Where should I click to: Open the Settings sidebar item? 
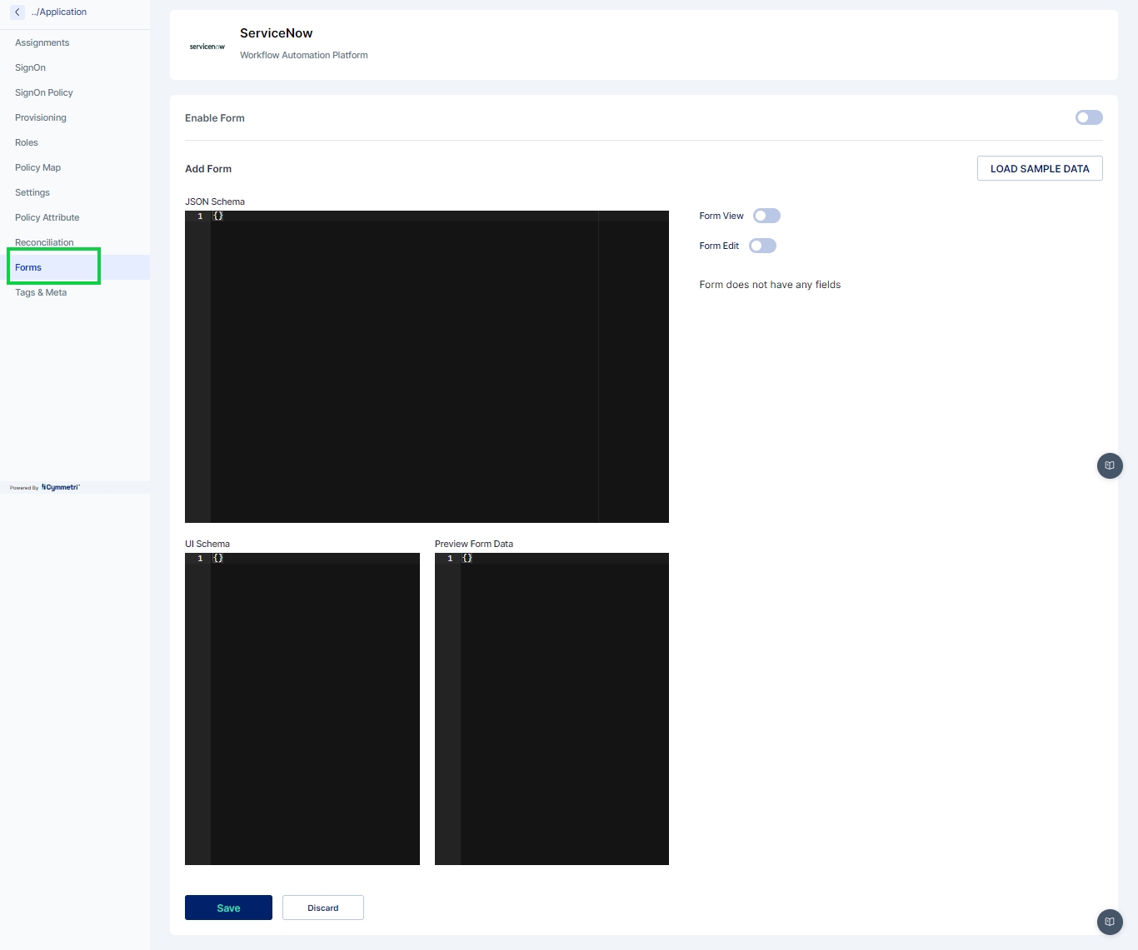pyautogui.click(x=75, y=192)
